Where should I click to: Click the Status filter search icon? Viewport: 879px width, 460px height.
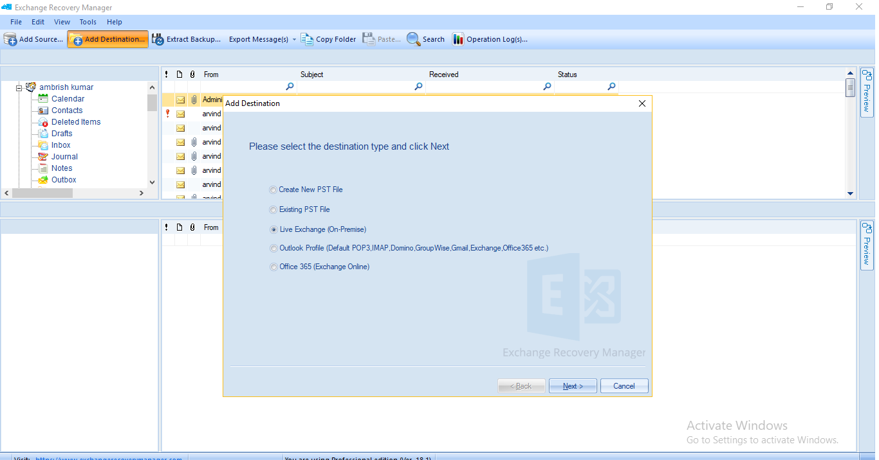click(x=611, y=87)
